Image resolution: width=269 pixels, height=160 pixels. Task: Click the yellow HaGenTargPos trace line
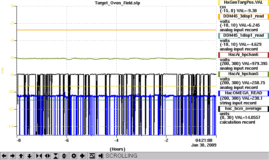[x=117, y=86]
